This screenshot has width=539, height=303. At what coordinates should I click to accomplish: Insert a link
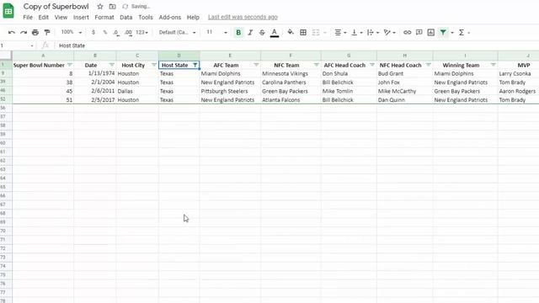[408, 32]
